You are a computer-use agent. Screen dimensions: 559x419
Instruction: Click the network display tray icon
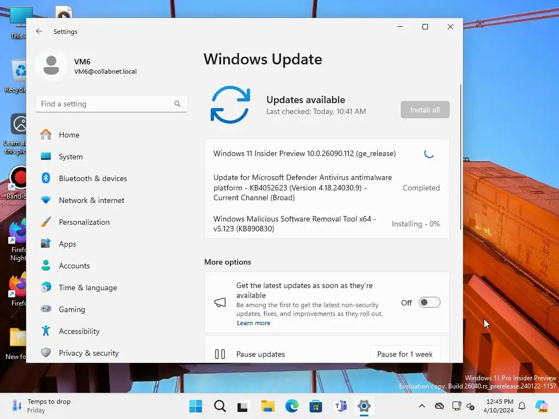(456, 406)
